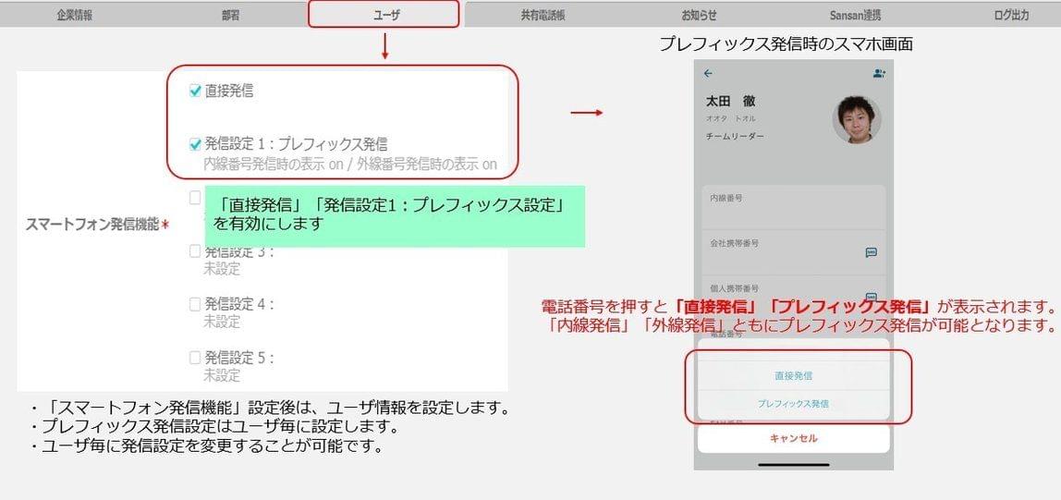
Task: Tap the キャンセル button
Action: click(793, 438)
